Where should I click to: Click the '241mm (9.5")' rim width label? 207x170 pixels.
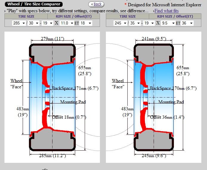point(154,39)
